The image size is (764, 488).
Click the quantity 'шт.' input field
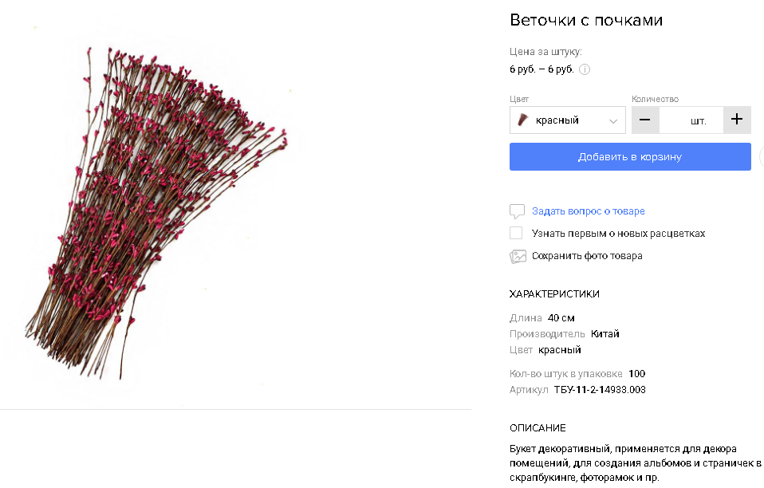tap(691, 120)
